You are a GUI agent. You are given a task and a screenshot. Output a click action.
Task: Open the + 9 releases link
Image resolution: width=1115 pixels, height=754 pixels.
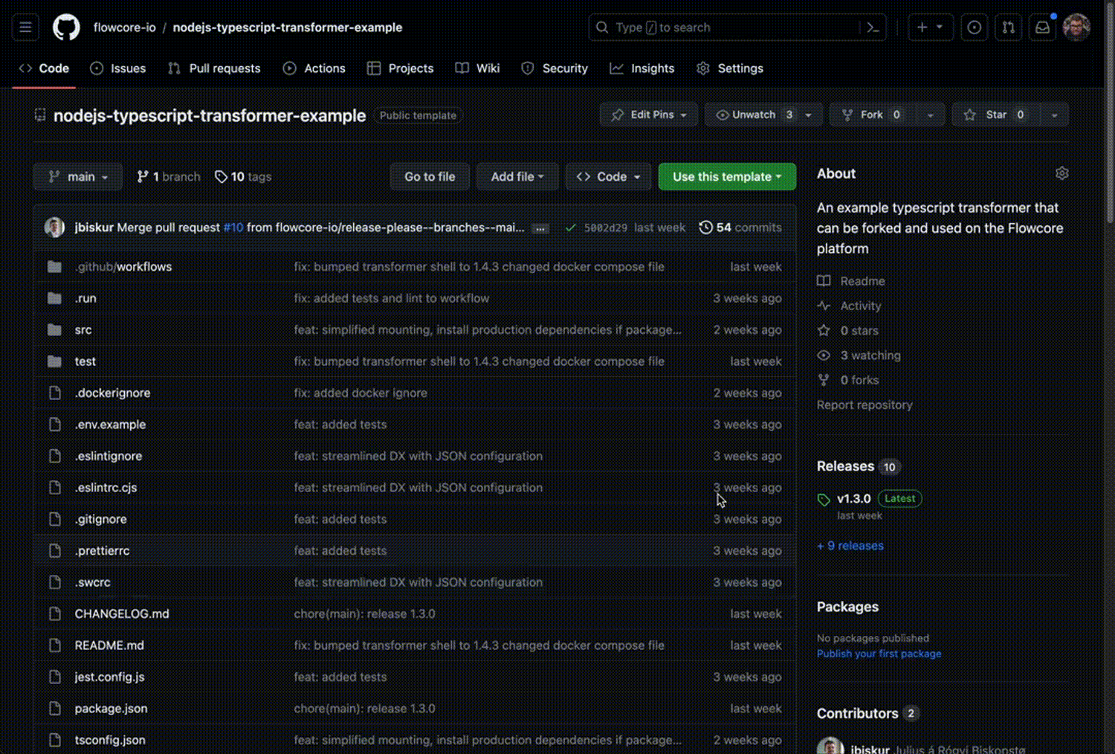coord(850,546)
